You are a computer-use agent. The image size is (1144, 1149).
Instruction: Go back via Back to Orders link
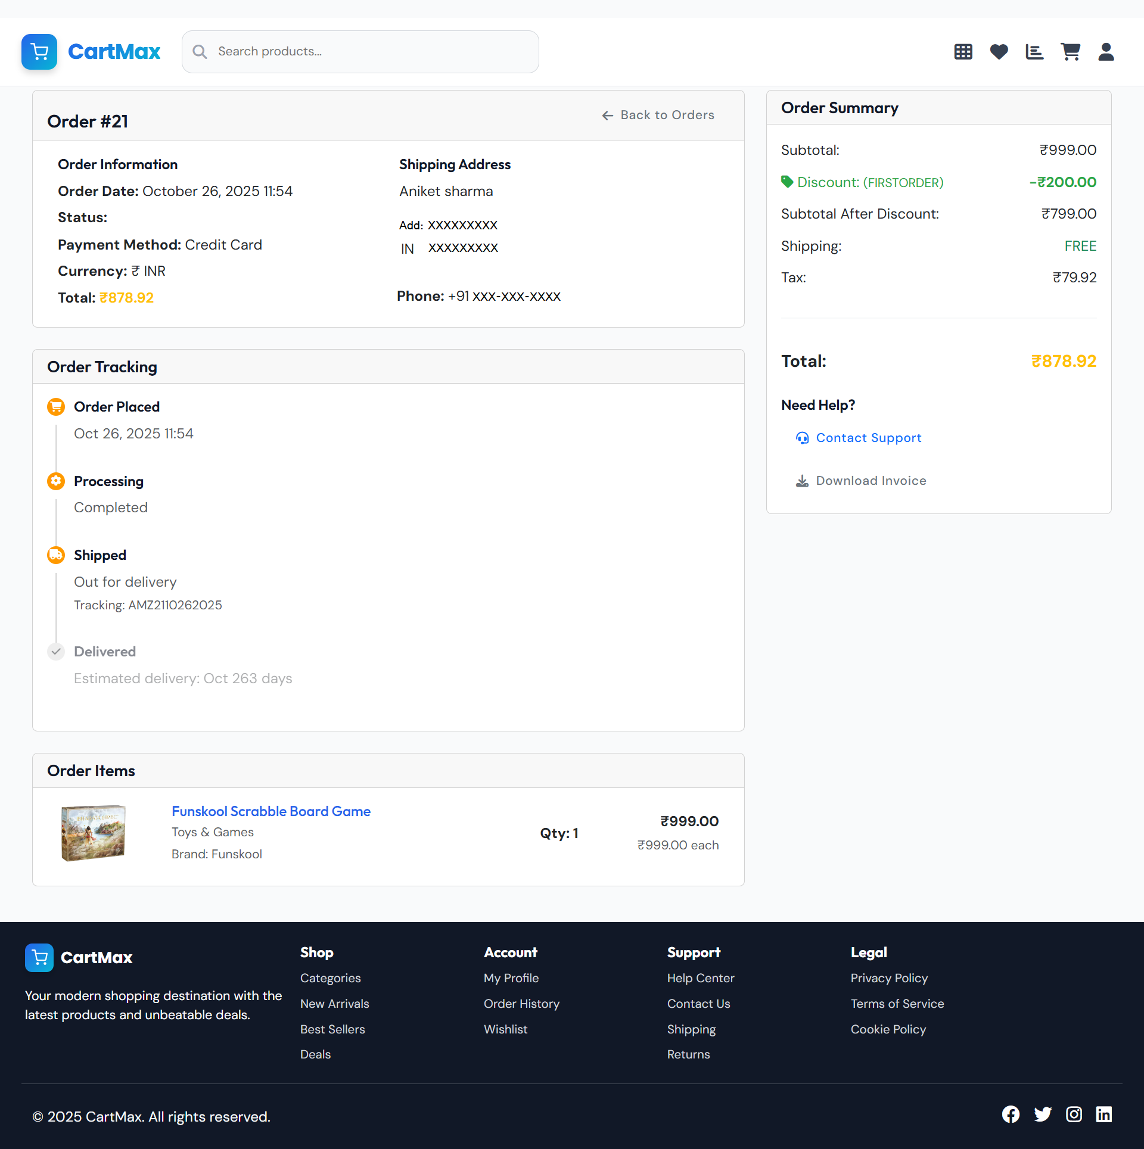pyautogui.click(x=658, y=116)
